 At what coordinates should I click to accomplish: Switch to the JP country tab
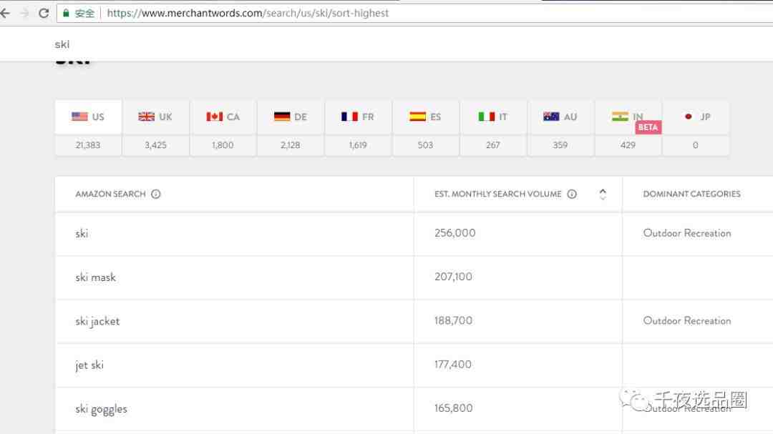pos(696,117)
